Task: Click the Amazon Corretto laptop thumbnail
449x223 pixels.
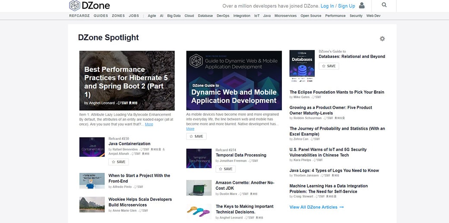Action: point(199,188)
